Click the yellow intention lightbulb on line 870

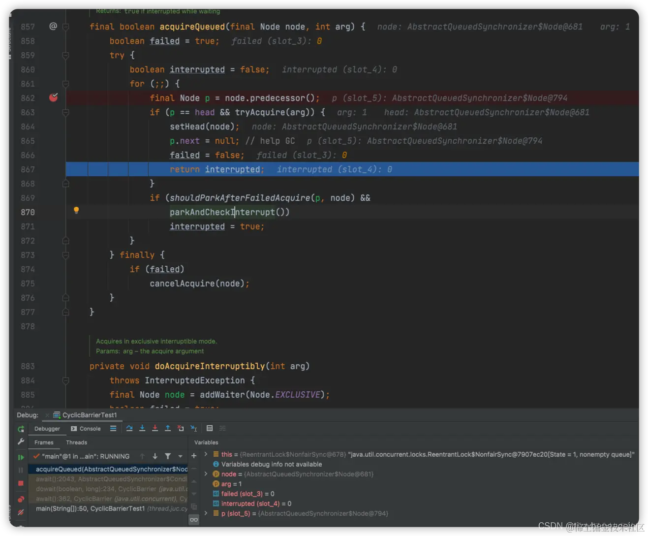click(x=76, y=211)
